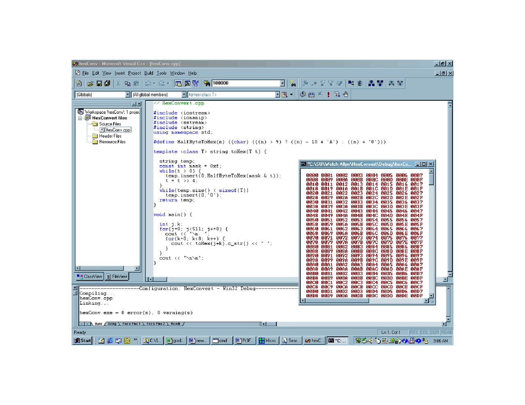The width and height of the screenshot is (525, 405).
Task: Select the Find in Files icon
Action: coord(206,83)
